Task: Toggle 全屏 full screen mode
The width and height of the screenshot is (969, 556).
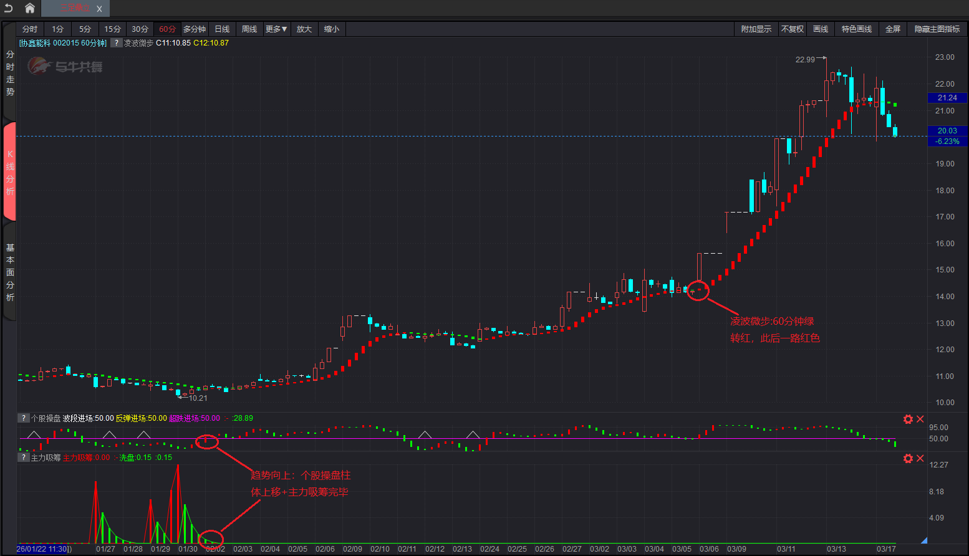Action: point(893,29)
